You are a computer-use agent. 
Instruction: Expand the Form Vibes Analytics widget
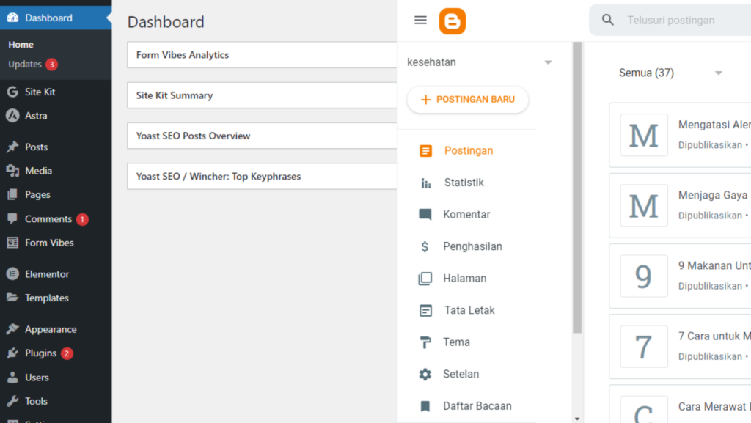[x=262, y=55]
